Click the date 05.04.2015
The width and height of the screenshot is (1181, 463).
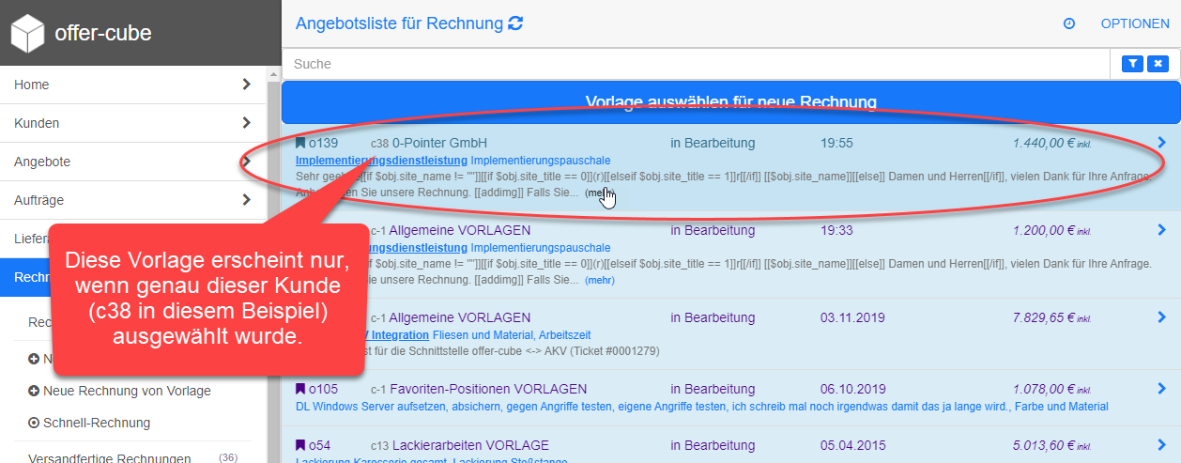coord(852,445)
